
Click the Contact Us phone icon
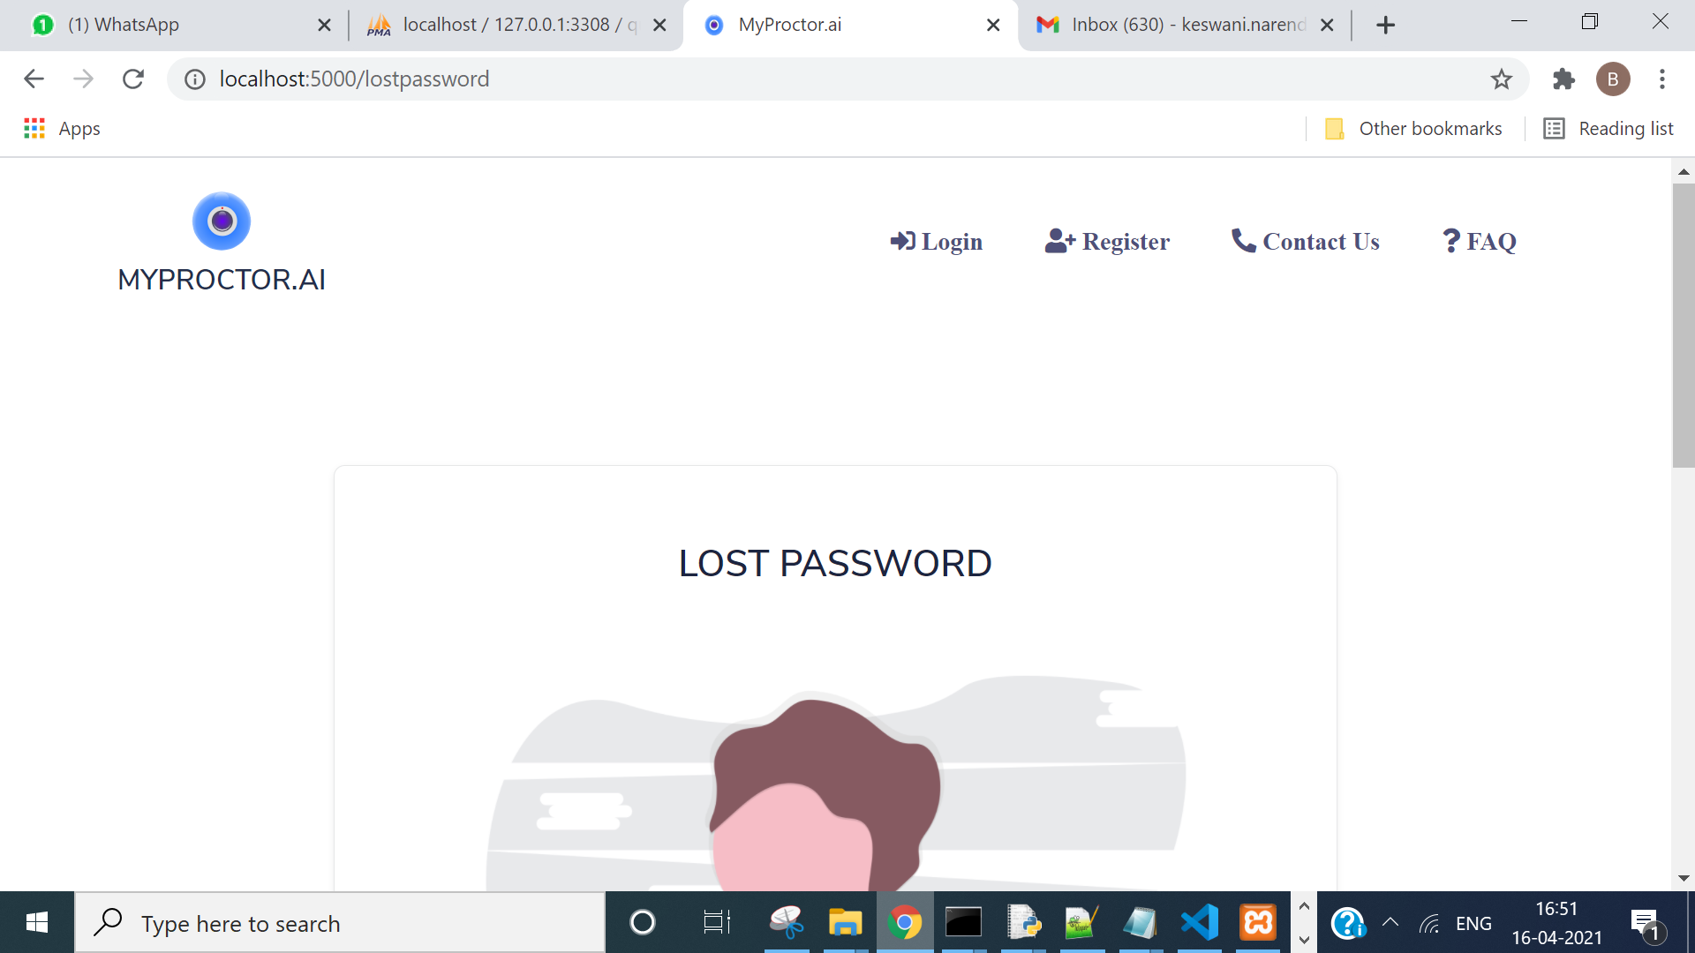[1242, 240]
